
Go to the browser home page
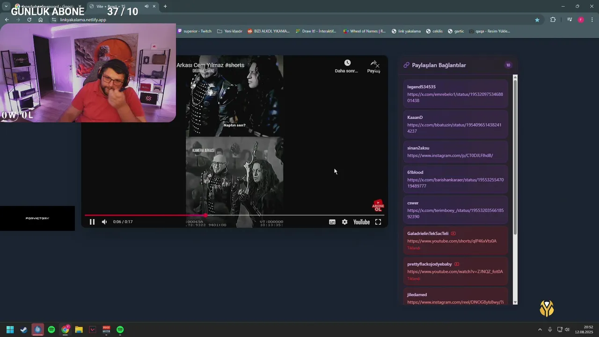pyautogui.click(x=40, y=20)
